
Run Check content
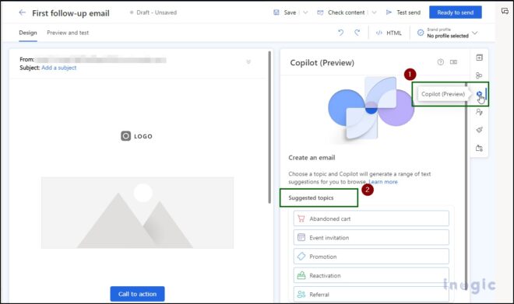(341, 12)
